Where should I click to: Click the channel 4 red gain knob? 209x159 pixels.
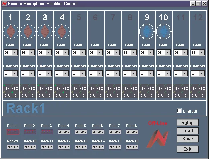pyautogui.click(x=62, y=32)
